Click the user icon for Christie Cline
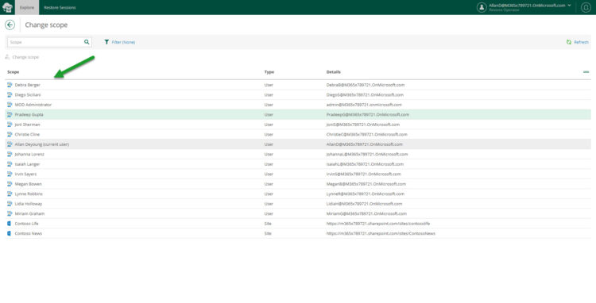Image resolution: width=596 pixels, height=303 pixels. pos(10,134)
